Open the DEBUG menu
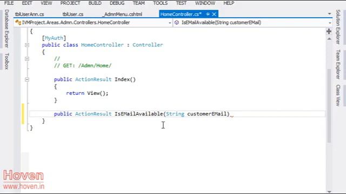Image resolution: width=346 pixels, height=194 pixels. [x=117, y=3]
